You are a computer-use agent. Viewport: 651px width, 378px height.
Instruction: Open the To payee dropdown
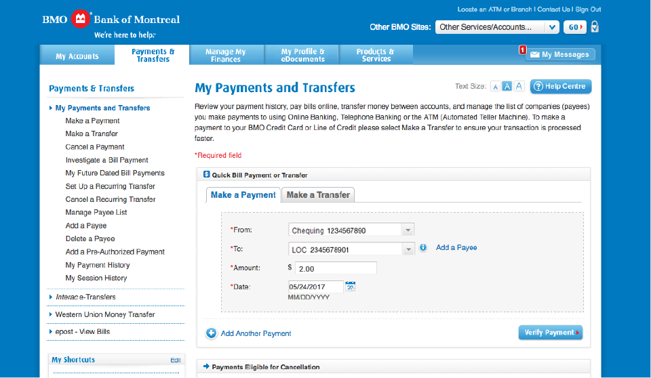coord(351,249)
